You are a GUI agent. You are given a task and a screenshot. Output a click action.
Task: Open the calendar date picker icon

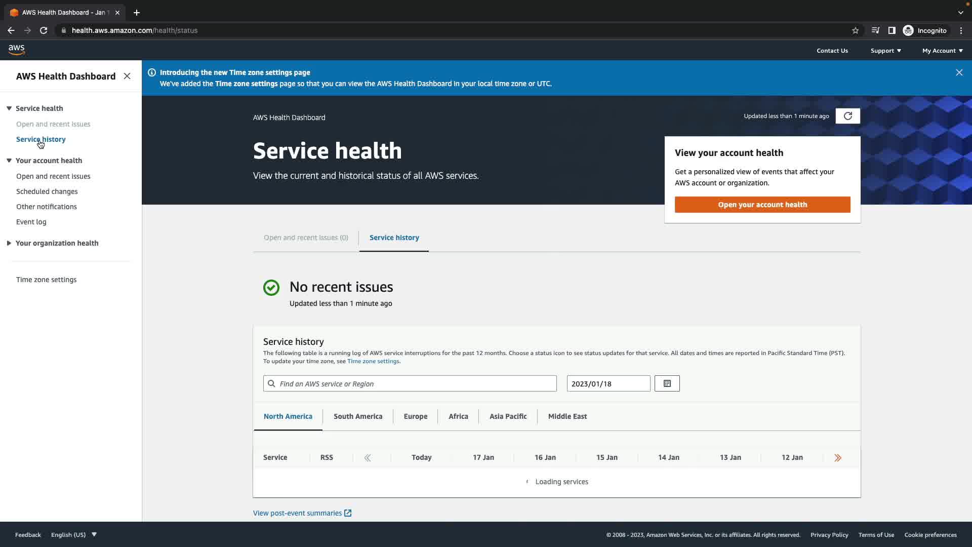tap(667, 383)
